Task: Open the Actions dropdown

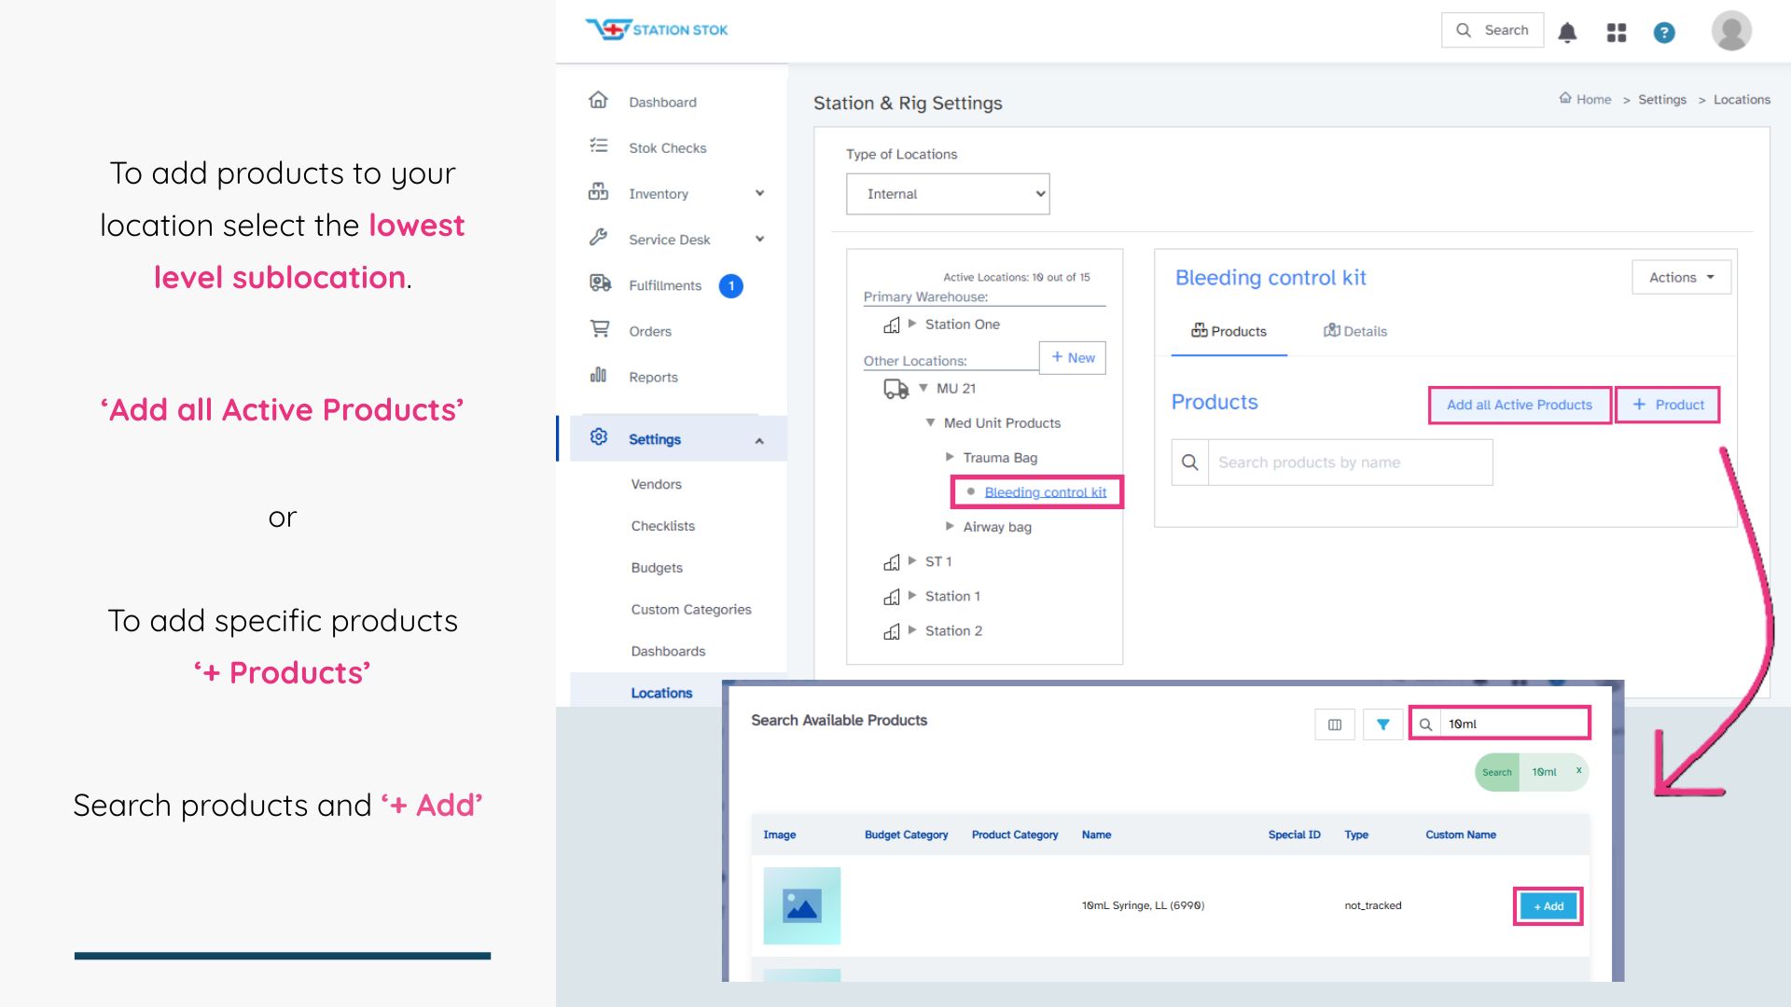Action: [x=1681, y=277]
